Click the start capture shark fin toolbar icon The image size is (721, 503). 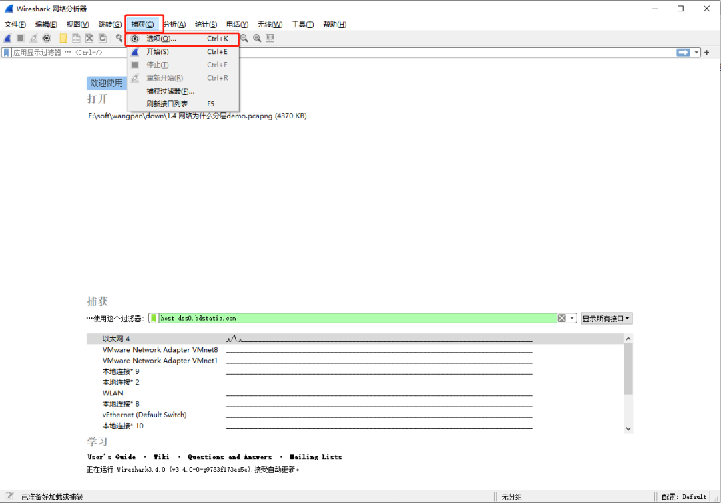coord(7,38)
